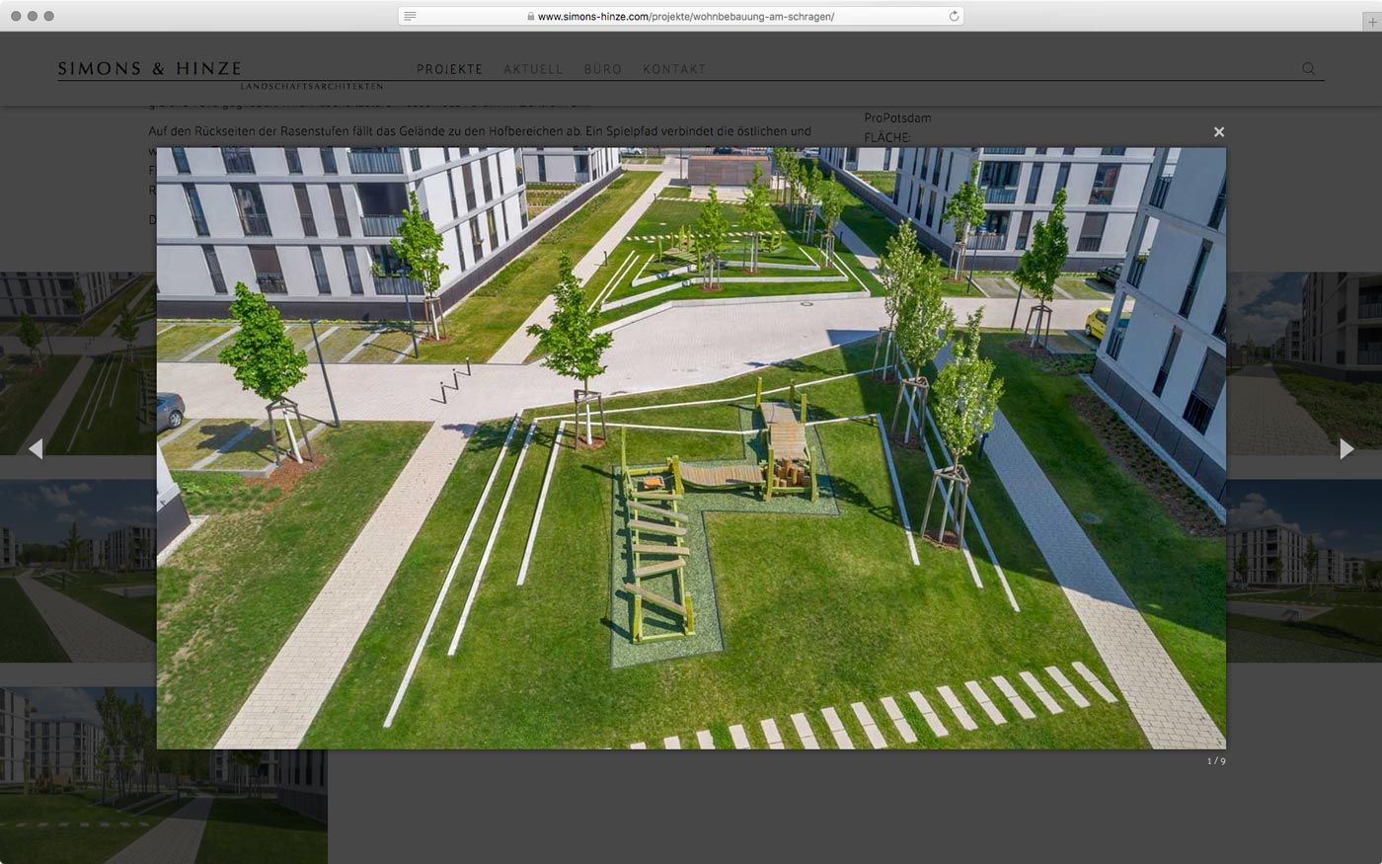1382x864 pixels.
Task: Open the Kontakt page
Action: tap(674, 69)
